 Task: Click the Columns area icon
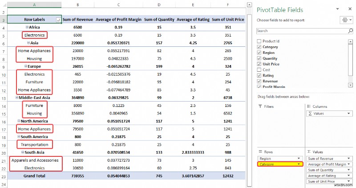coord(309,106)
